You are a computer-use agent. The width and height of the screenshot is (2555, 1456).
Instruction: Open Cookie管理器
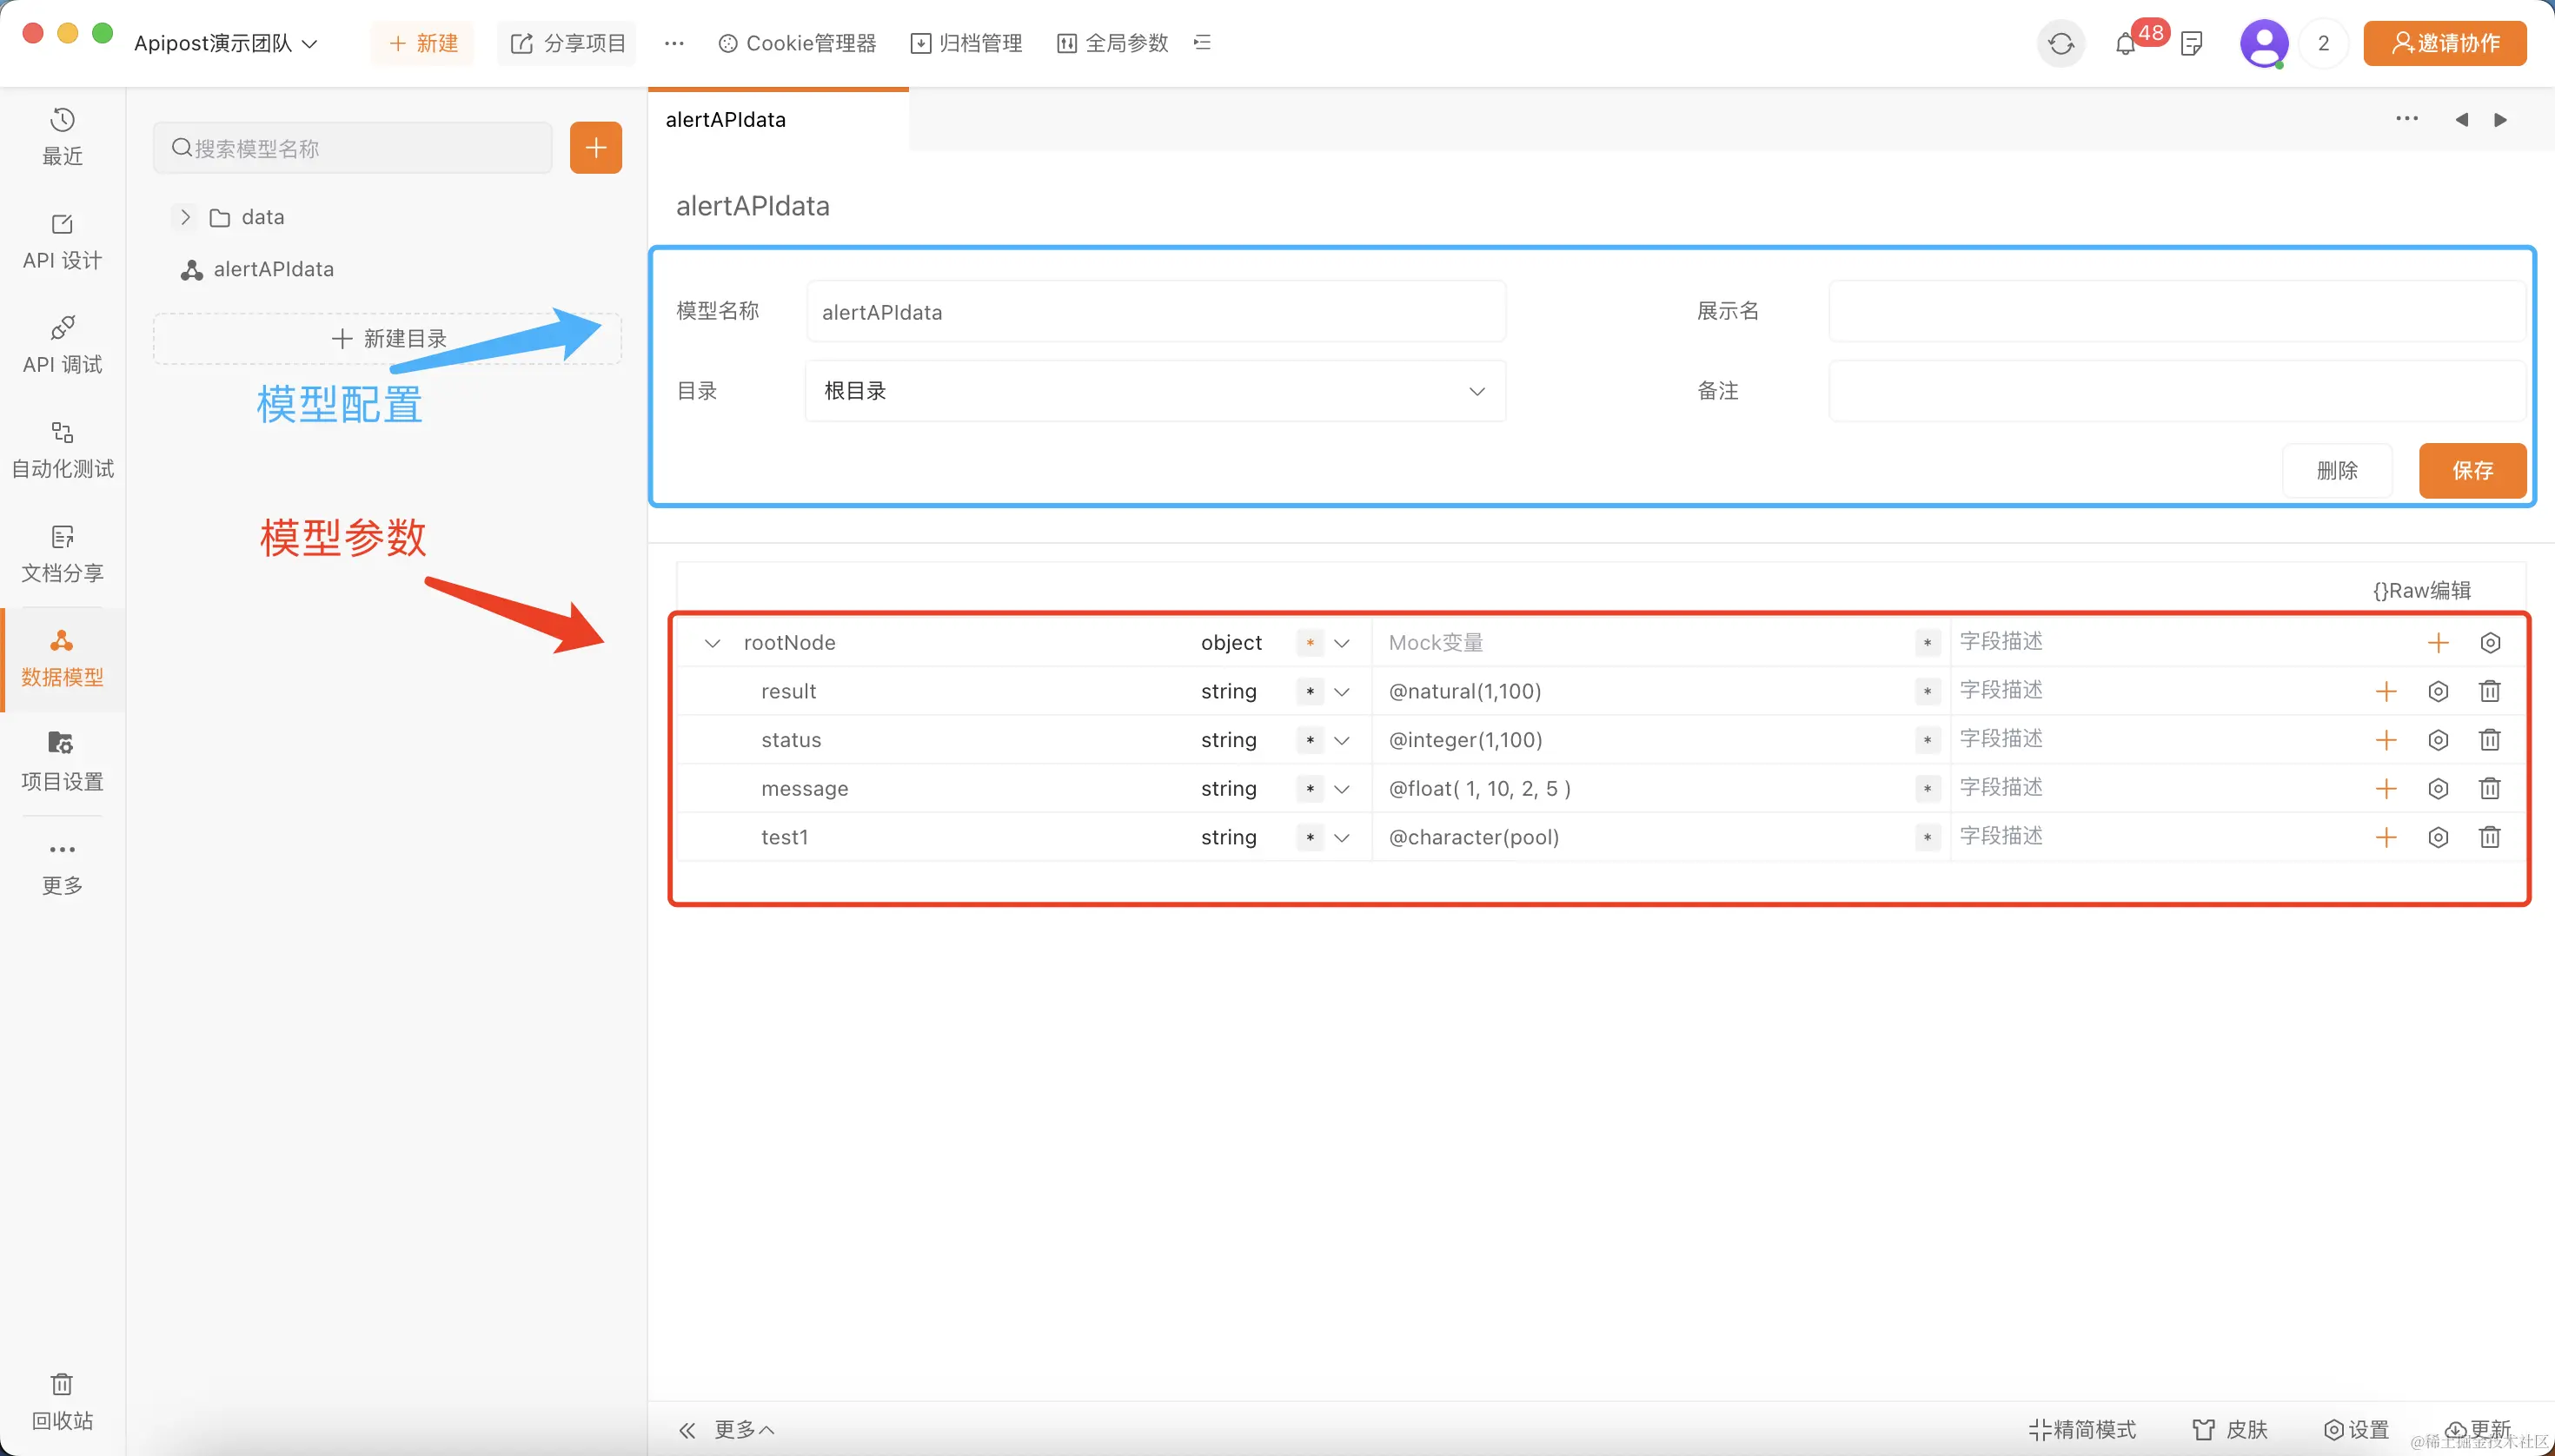(x=797, y=43)
